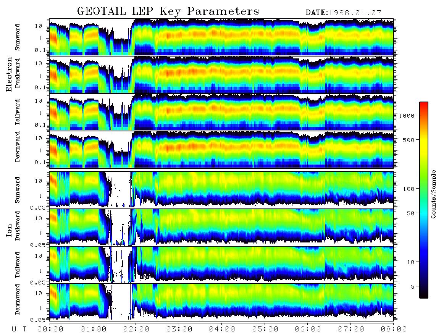
Task: Click the Ion Tailward spectrogram panel
Action: tap(221, 265)
